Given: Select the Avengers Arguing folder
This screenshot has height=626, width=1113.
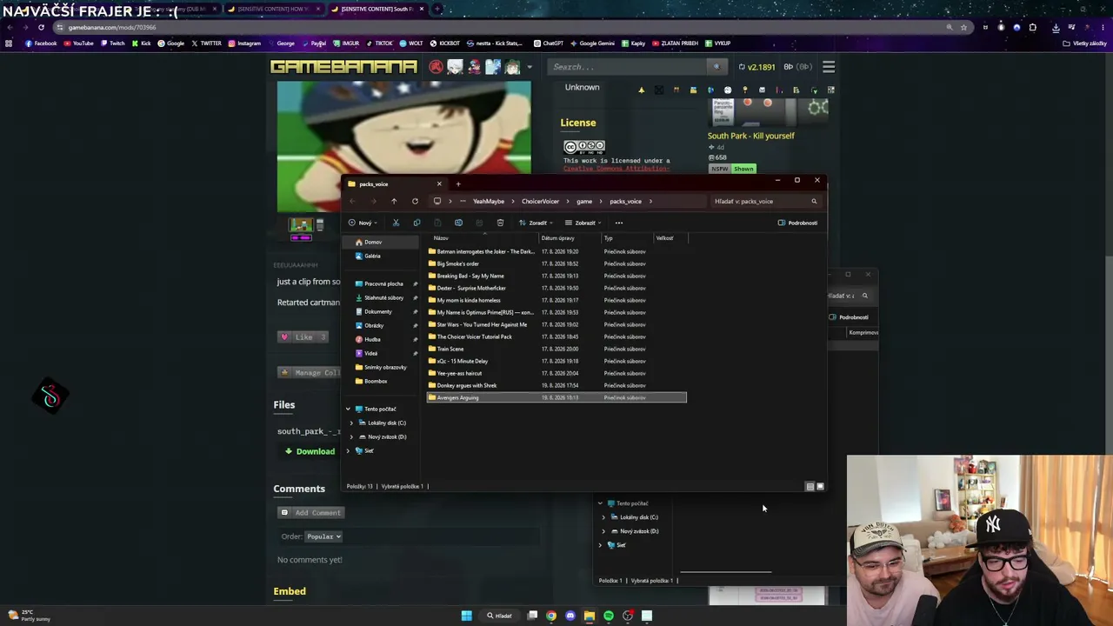Looking at the screenshot, I should tap(556, 397).
